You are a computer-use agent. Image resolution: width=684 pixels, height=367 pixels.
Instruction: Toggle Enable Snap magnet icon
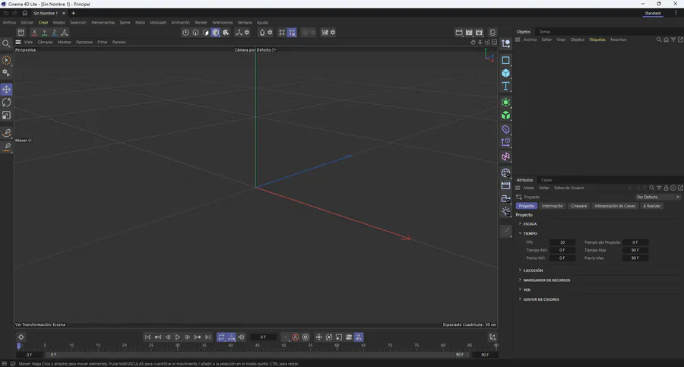(x=261, y=32)
